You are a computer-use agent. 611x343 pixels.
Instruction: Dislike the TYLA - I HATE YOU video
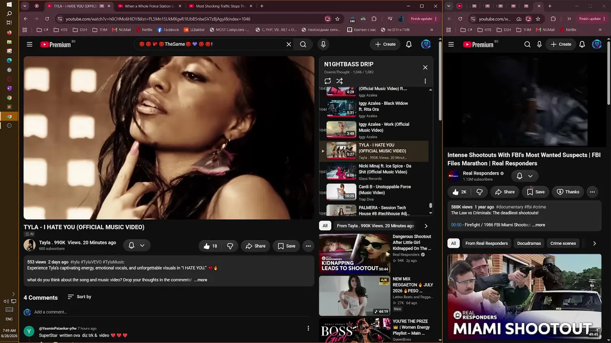click(230, 246)
